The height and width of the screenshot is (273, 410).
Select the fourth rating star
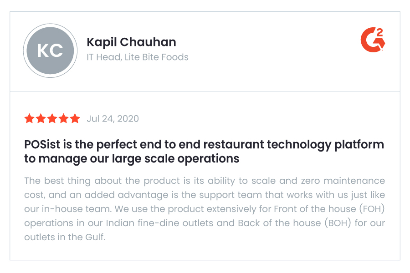pos(63,118)
